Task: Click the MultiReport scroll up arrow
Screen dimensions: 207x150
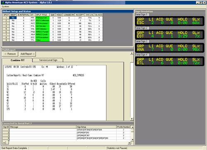Action: point(132,53)
